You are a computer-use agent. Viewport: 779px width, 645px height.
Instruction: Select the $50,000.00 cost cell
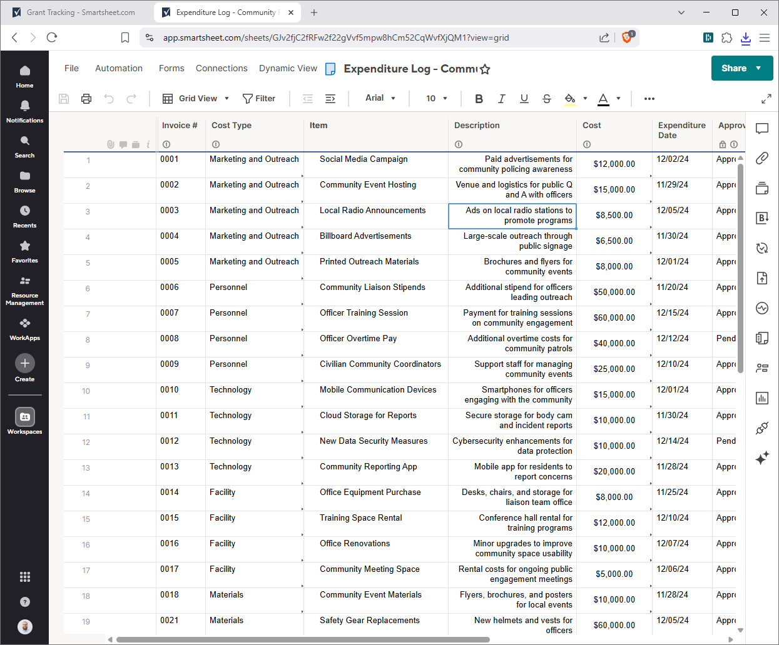(x=613, y=292)
